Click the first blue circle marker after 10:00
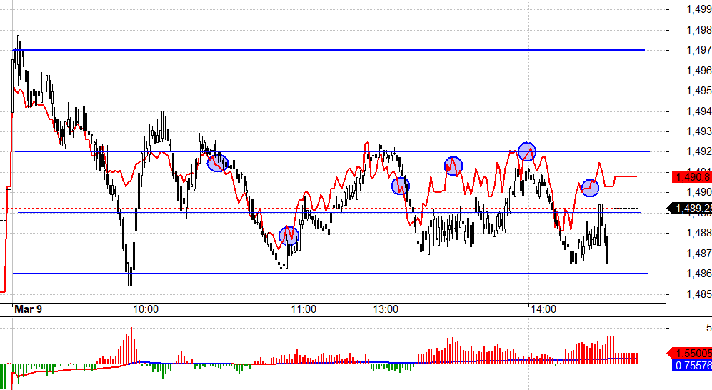The height and width of the screenshot is (390, 712). coord(217,163)
